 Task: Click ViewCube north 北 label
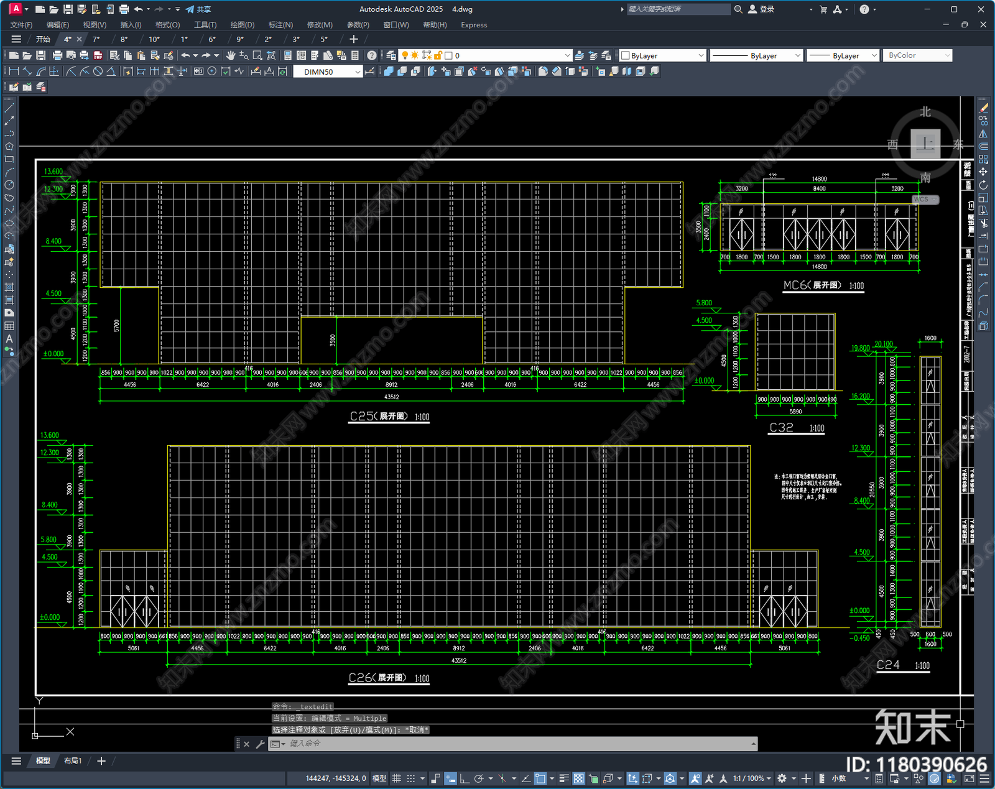tap(925, 112)
